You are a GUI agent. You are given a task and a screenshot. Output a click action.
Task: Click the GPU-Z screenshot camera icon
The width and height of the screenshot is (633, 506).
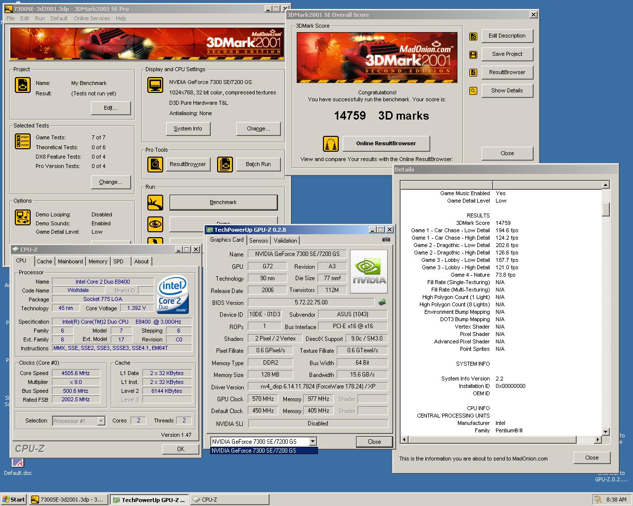[386, 240]
